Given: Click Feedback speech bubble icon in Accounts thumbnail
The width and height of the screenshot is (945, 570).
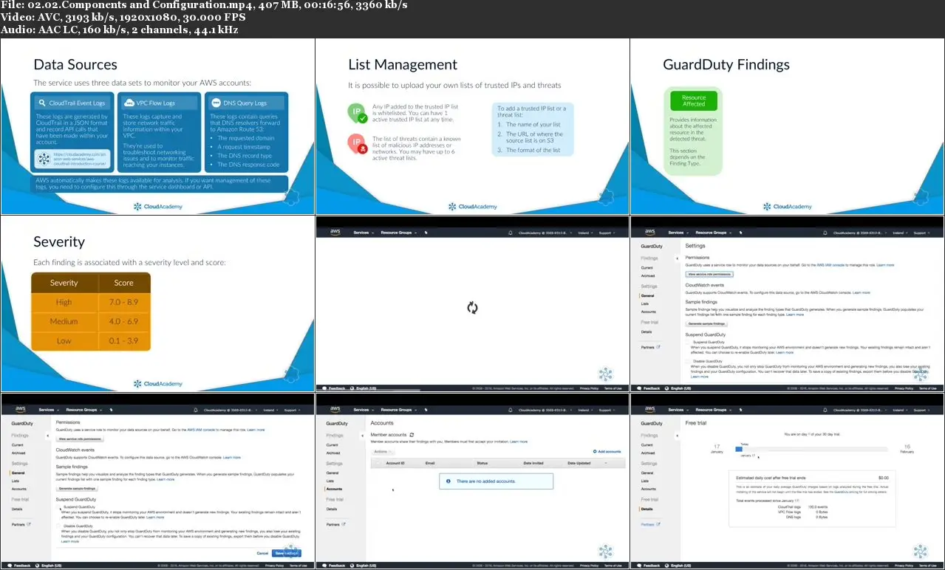Looking at the screenshot, I should click(x=323, y=566).
